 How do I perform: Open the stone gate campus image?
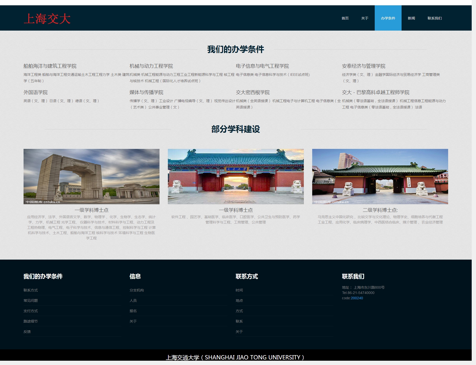coord(91,176)
